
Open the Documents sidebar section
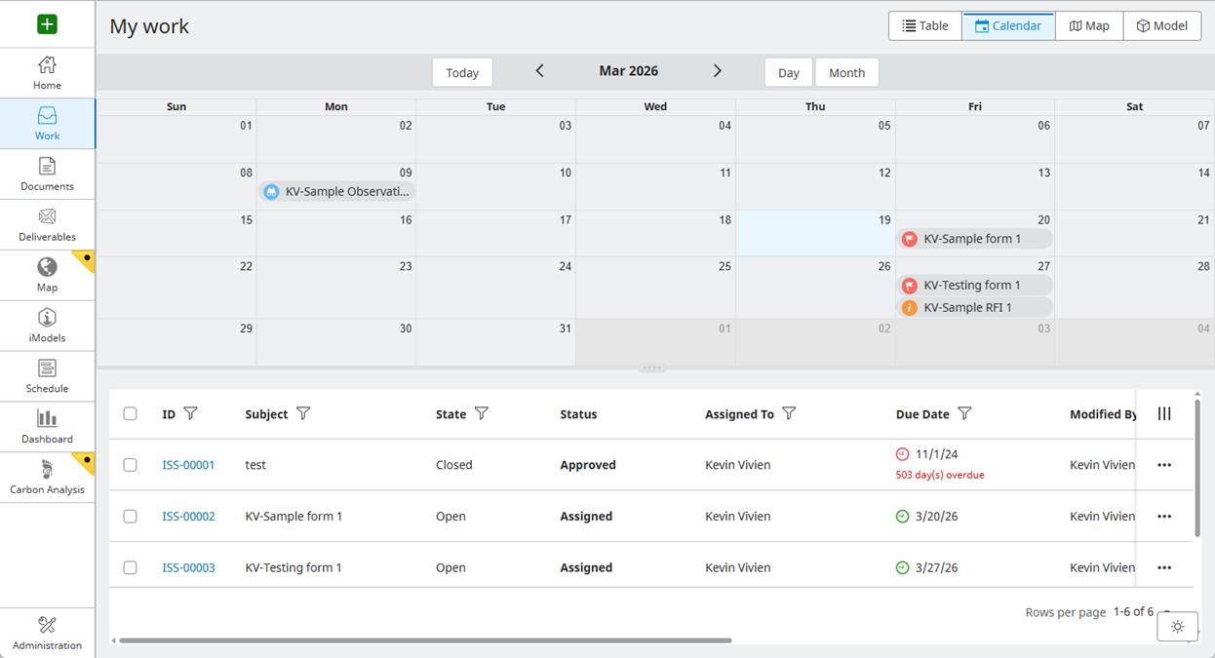(x=47, y=174)
